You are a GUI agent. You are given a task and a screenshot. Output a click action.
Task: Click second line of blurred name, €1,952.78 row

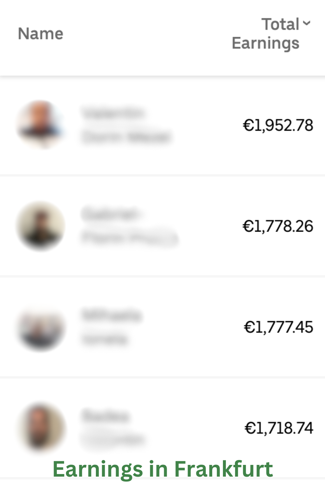click(126, 137)
